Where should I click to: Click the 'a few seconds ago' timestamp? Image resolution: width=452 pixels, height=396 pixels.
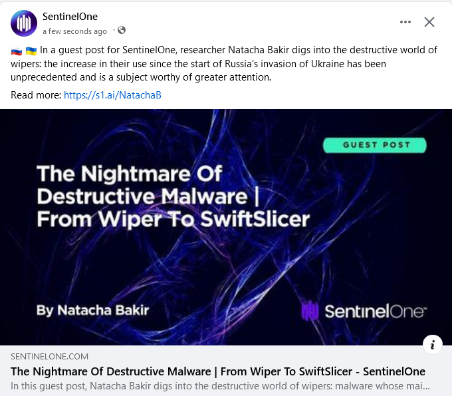74,31
